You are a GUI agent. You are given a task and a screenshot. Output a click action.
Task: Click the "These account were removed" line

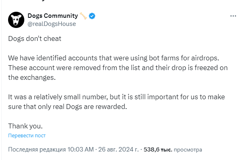click(118, 68)
